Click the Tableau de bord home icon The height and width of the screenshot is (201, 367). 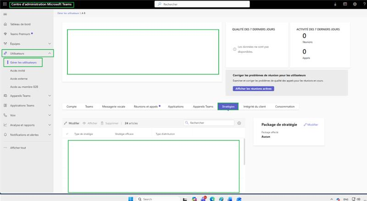tap(6, 24)
